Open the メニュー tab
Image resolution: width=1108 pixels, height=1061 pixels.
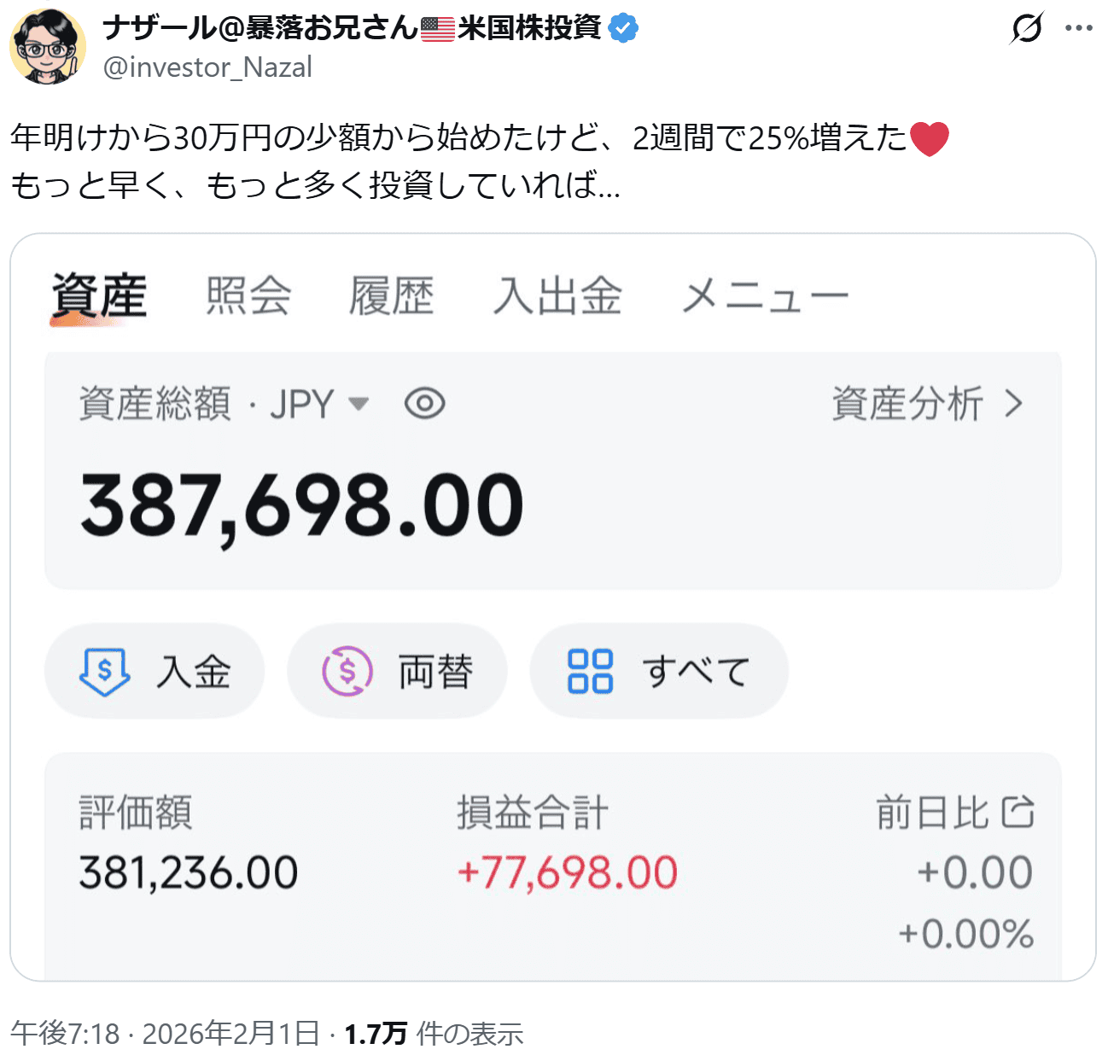point(765,296)
